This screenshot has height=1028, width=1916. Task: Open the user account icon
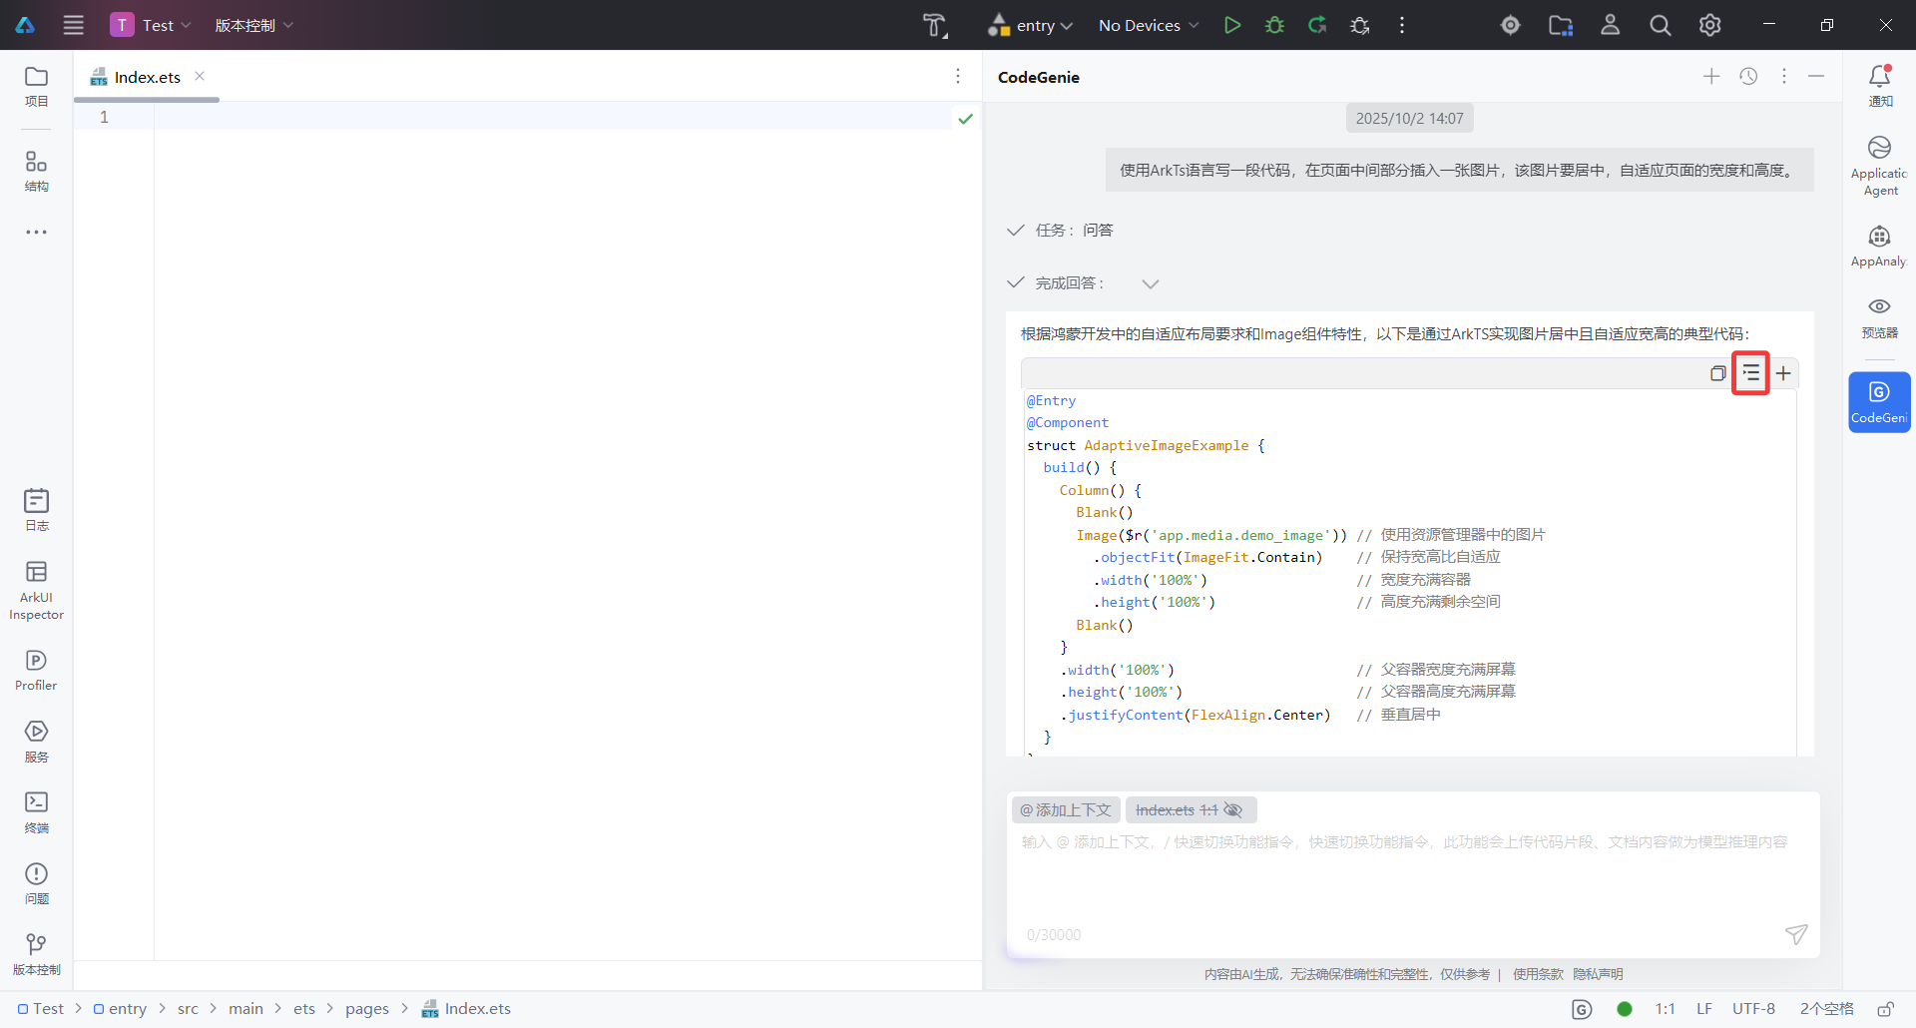pos(1611,25)
